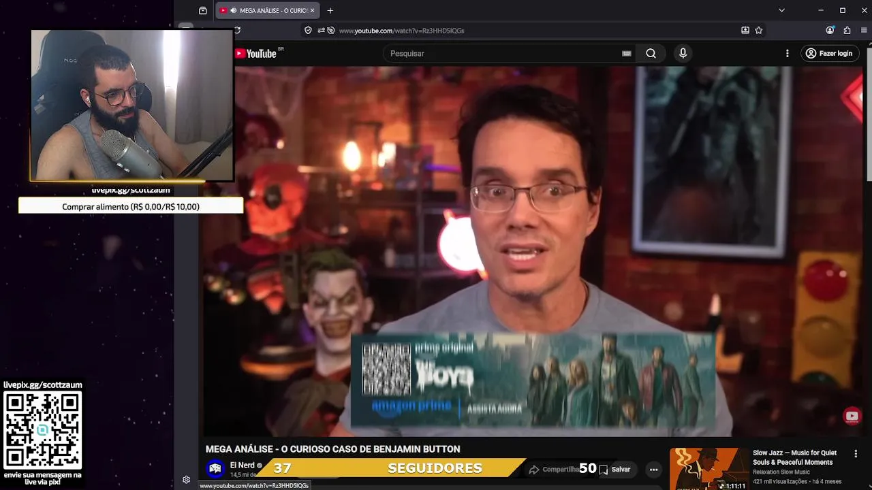Expand the list-all-tabs chevron
Image resolution: width=872 pixels, height=490 pixels.
(x=781, y=10)
